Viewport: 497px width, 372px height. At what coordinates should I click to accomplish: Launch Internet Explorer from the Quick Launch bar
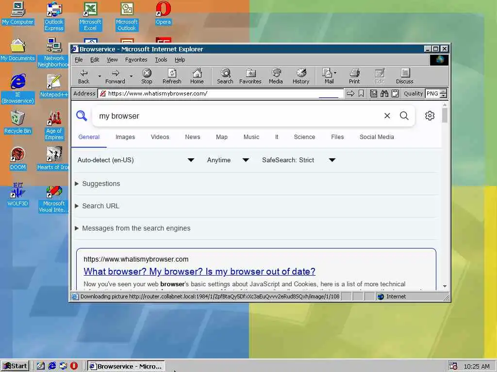coord(52,366)
